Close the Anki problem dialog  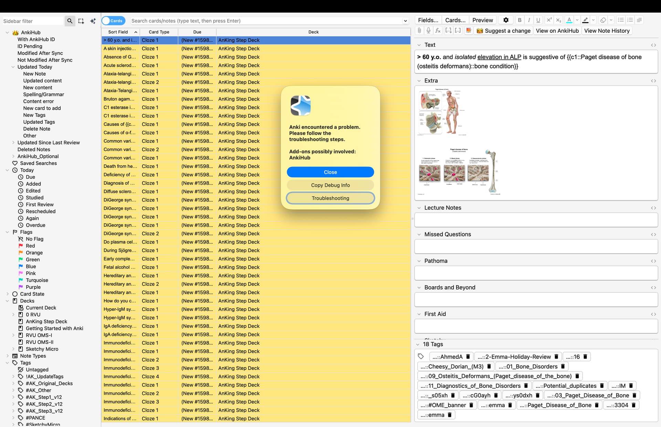click(x=330, y=172)
